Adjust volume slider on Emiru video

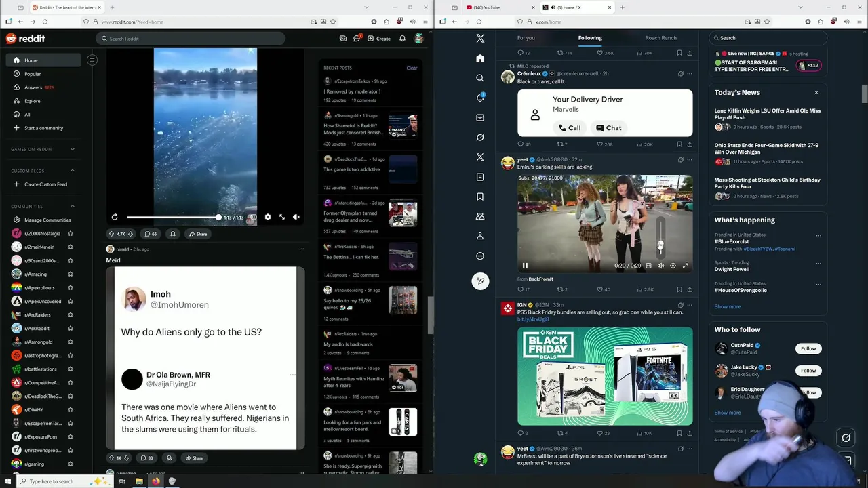click(660, 237)
